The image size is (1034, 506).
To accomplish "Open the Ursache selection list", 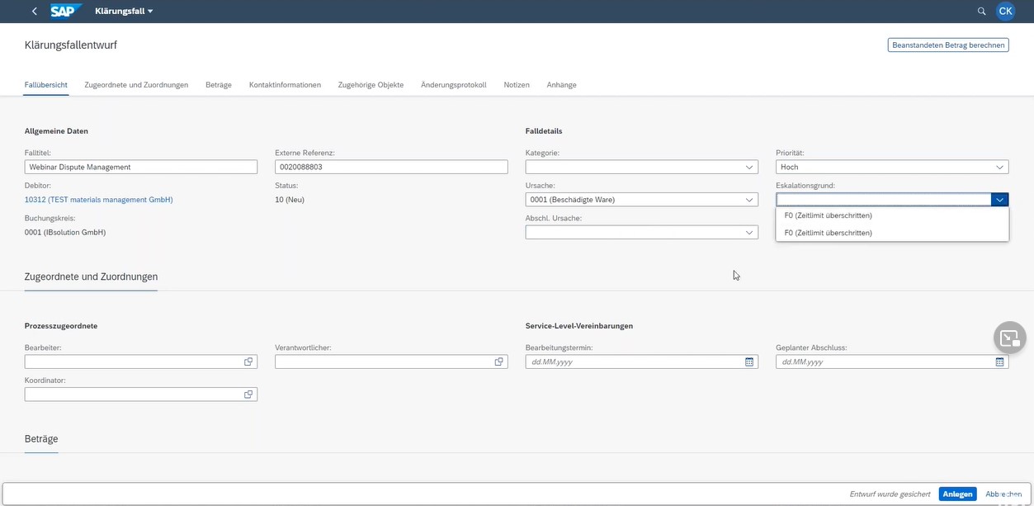I will (x=749, y=199).
